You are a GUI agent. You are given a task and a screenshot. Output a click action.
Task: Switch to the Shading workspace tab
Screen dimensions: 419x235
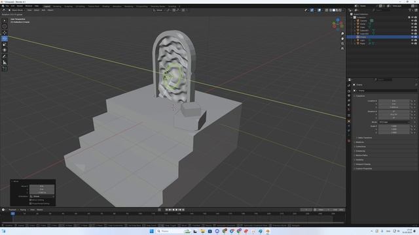pos(106,6)
